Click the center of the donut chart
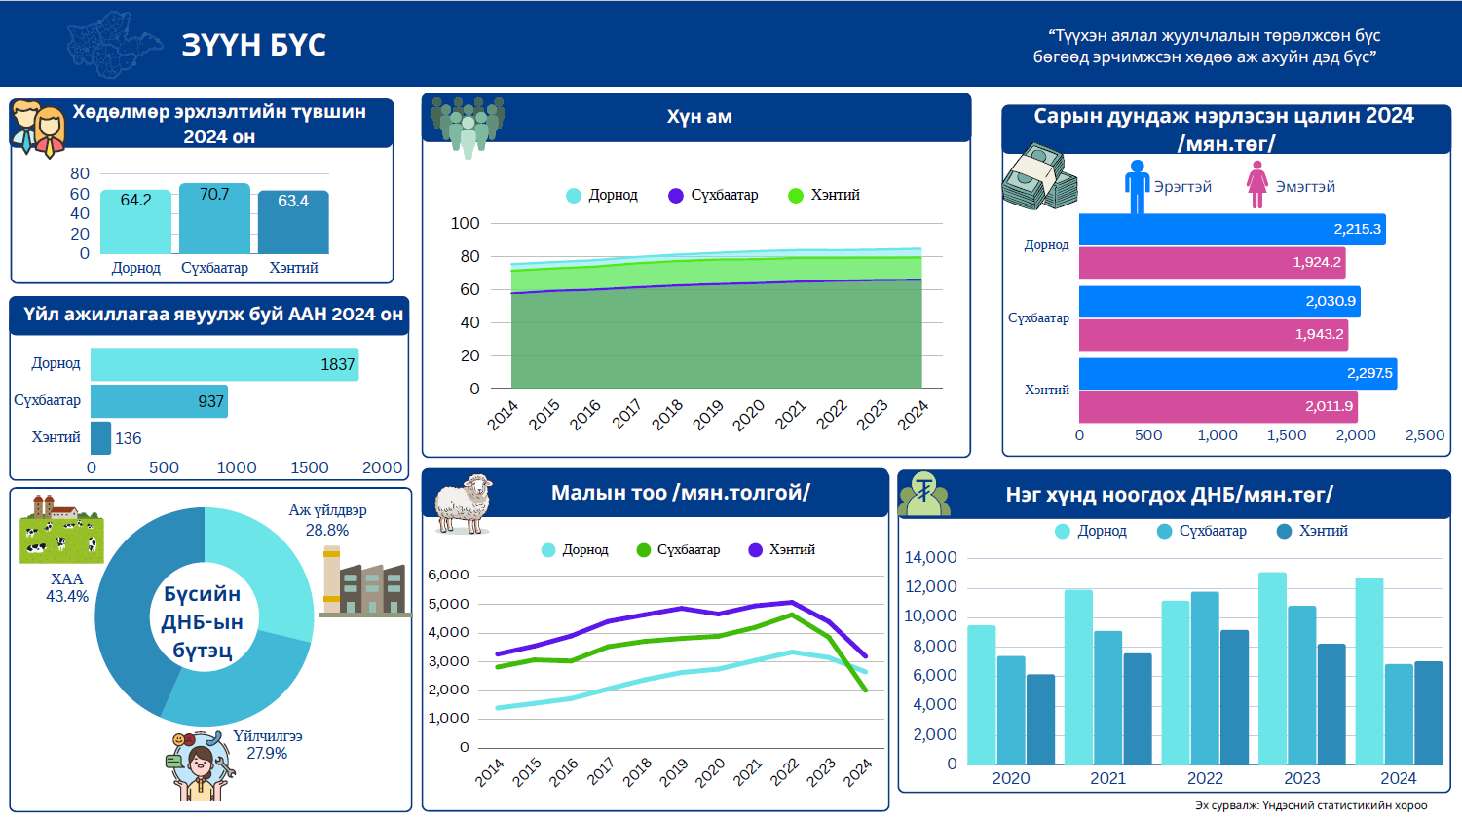 coord(203,622)
